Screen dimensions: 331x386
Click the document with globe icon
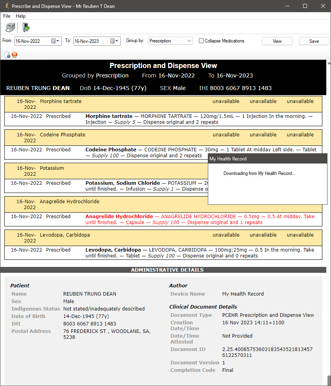(x=7, y=55)
